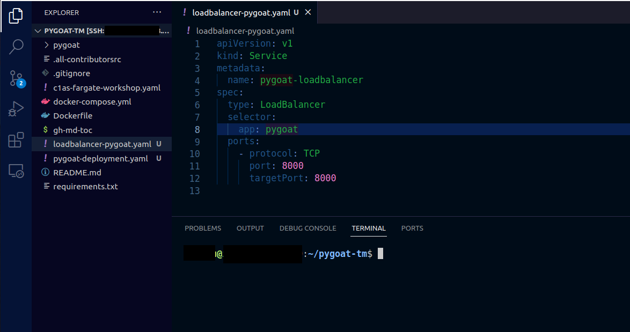Place cursor on 'TCP' protocol value
This screenshot has height=332, width=630.
click(311, 153)
